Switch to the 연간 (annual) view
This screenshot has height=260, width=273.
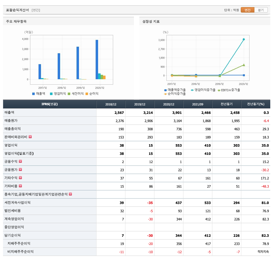[x=247, y=10]
